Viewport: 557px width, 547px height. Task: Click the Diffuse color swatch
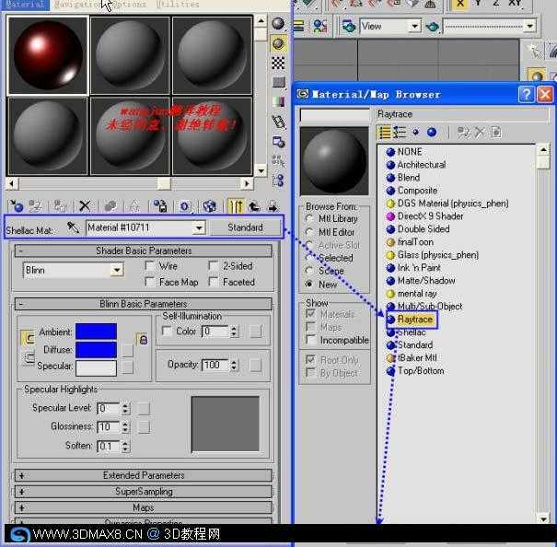click(96, 349)
